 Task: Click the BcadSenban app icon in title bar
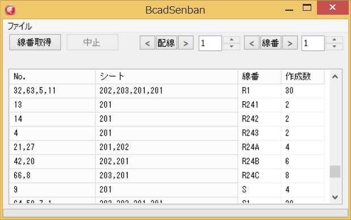10,10
